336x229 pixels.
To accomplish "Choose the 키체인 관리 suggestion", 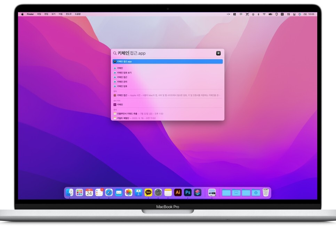I will (x=168, y=82).
